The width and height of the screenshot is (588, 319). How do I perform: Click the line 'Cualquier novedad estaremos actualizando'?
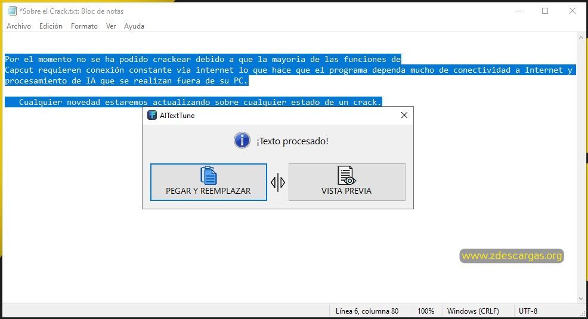coord(200,102)
